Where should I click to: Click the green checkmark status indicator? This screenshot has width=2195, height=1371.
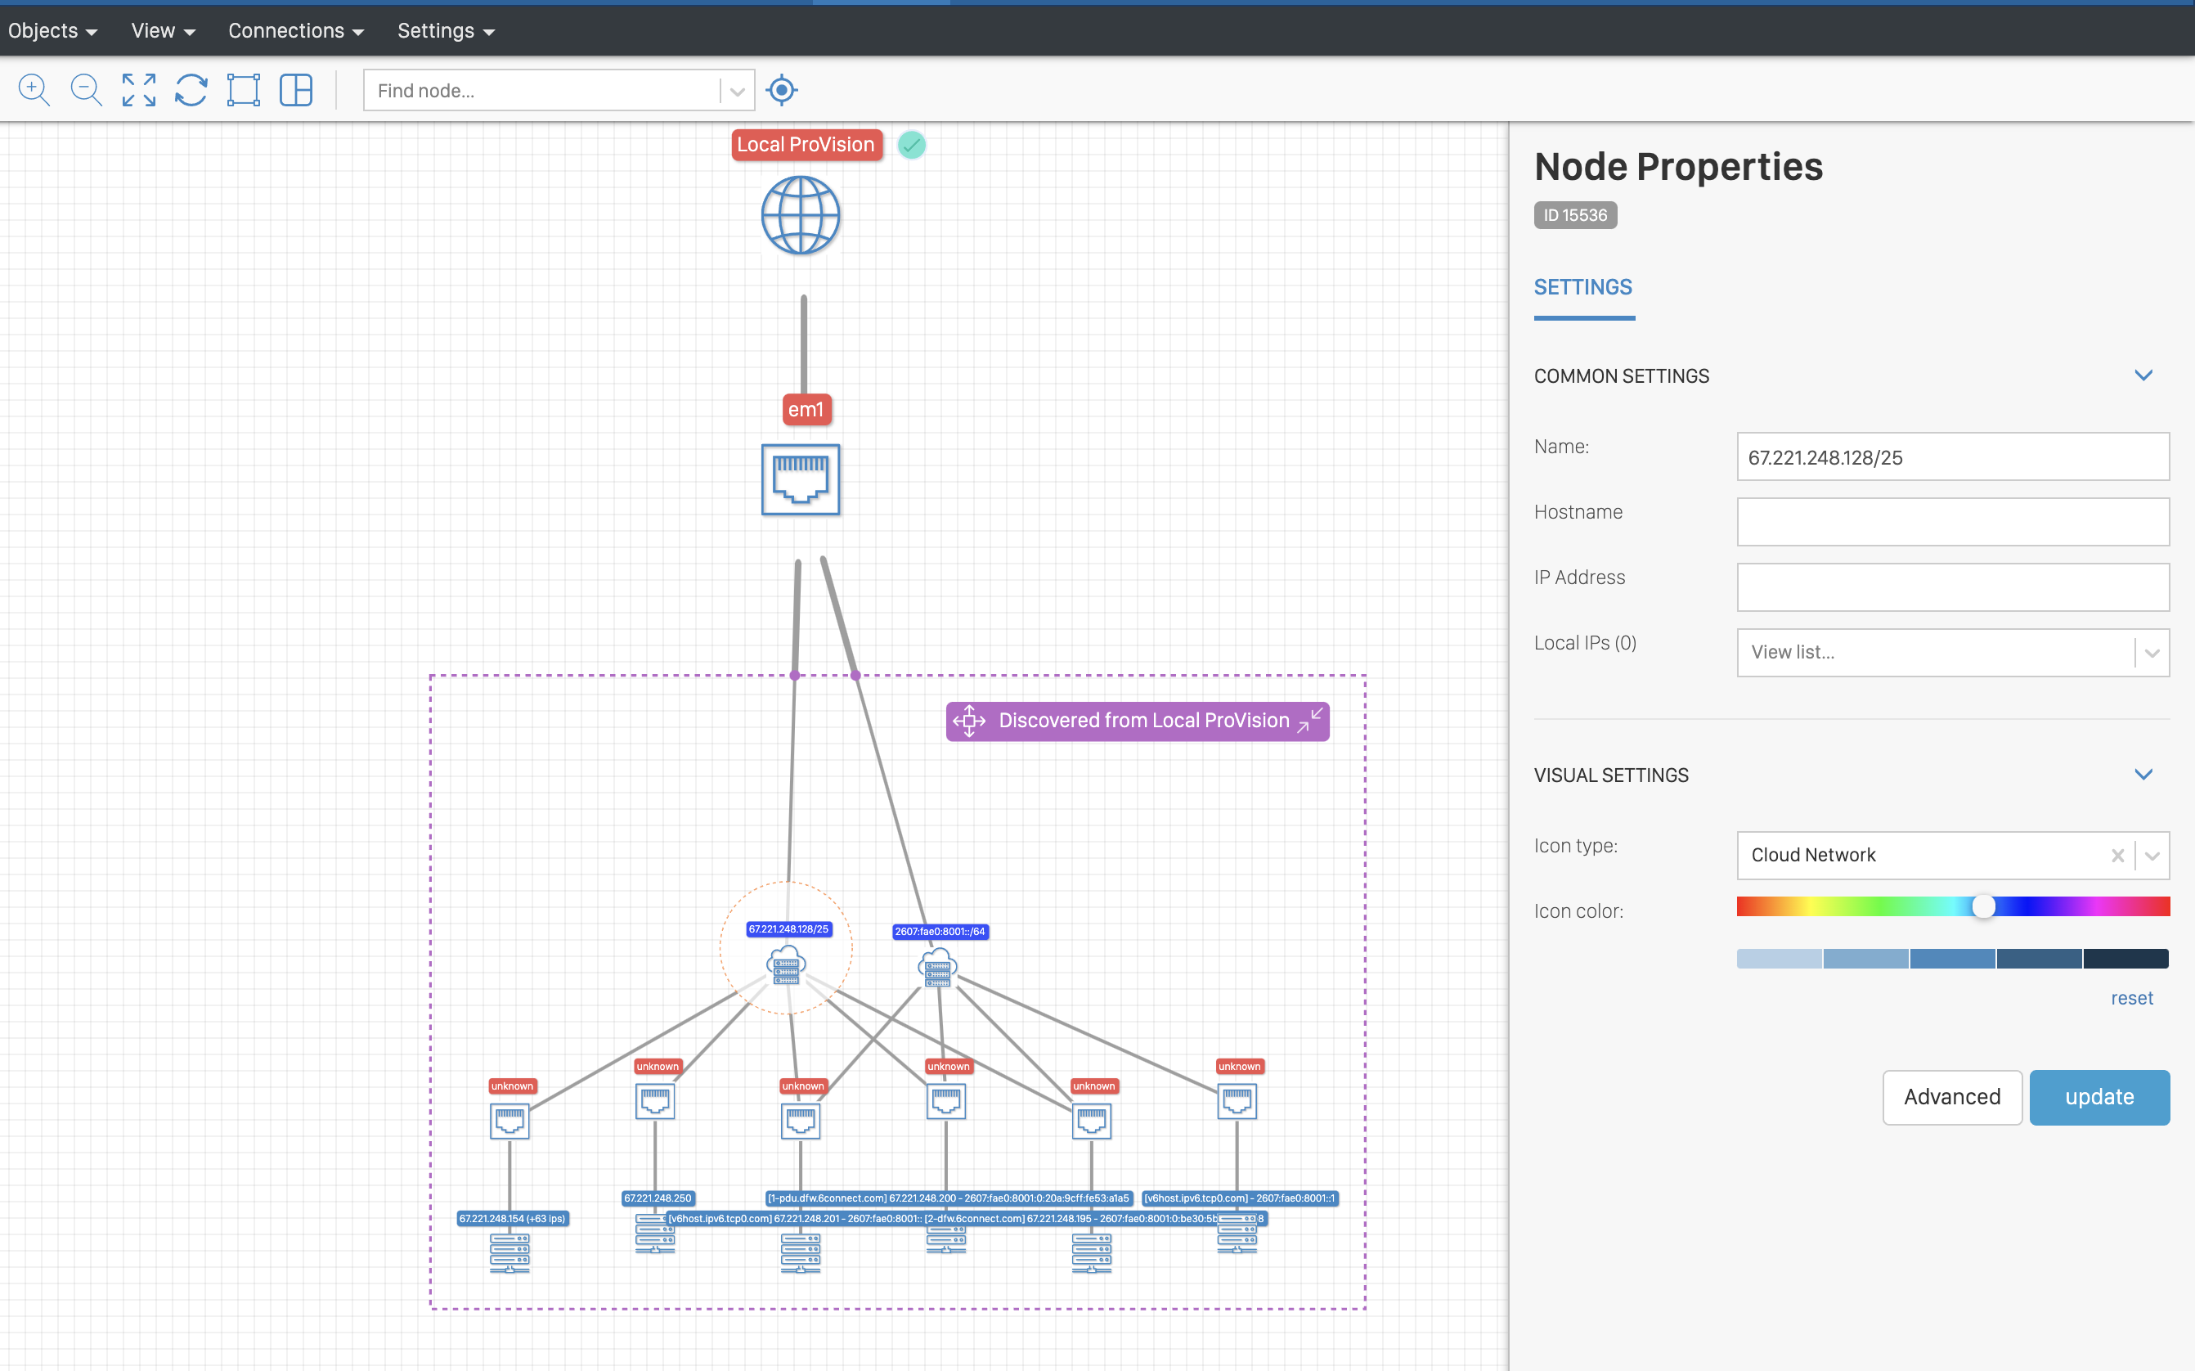coord(911,145)
